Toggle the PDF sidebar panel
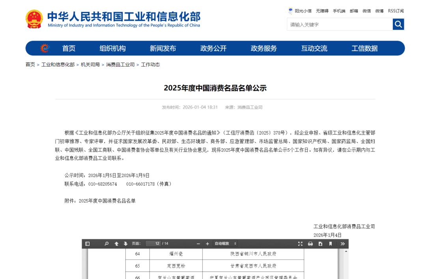This screenshot has width=426, height=279. [87, 244]
